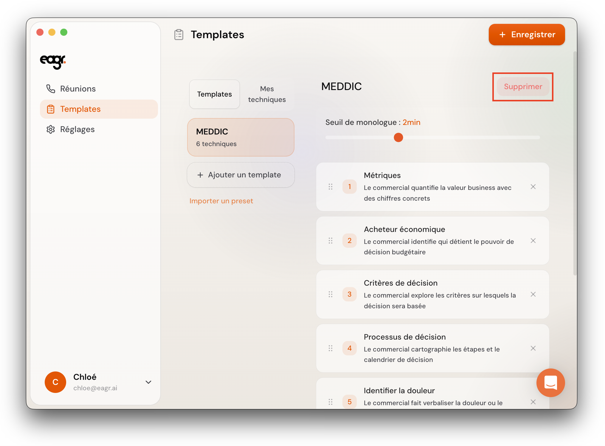Screen dimensions: 605x446
Task: Click Chloé's orange avatar circle
Action: (x=55, y=382)
